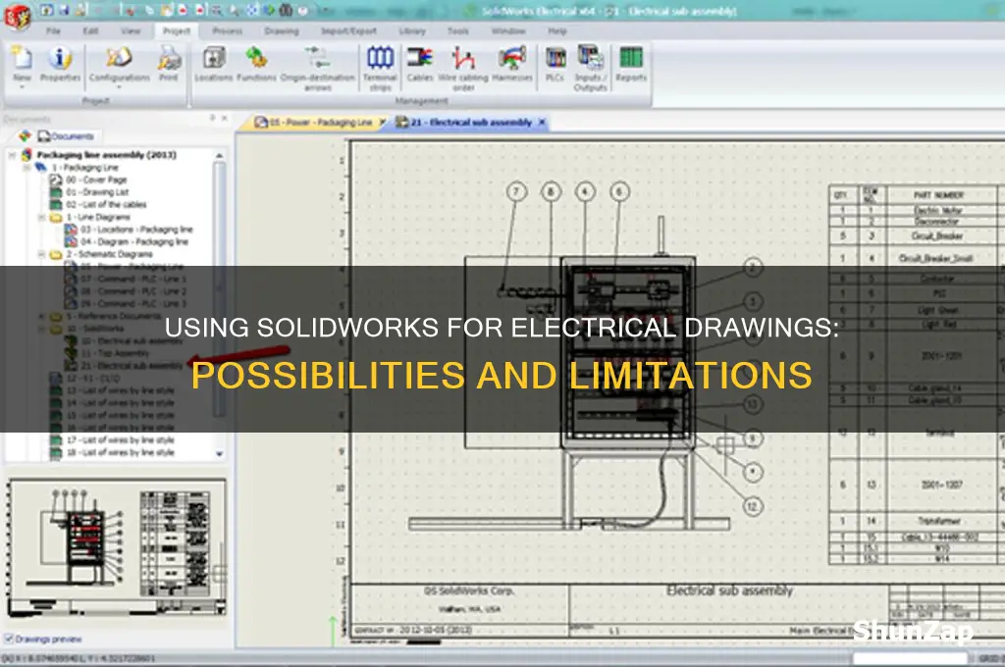1005x667 pixels.
Task: Switch to the Tools ribbon tab
Action: pos(457,30)
